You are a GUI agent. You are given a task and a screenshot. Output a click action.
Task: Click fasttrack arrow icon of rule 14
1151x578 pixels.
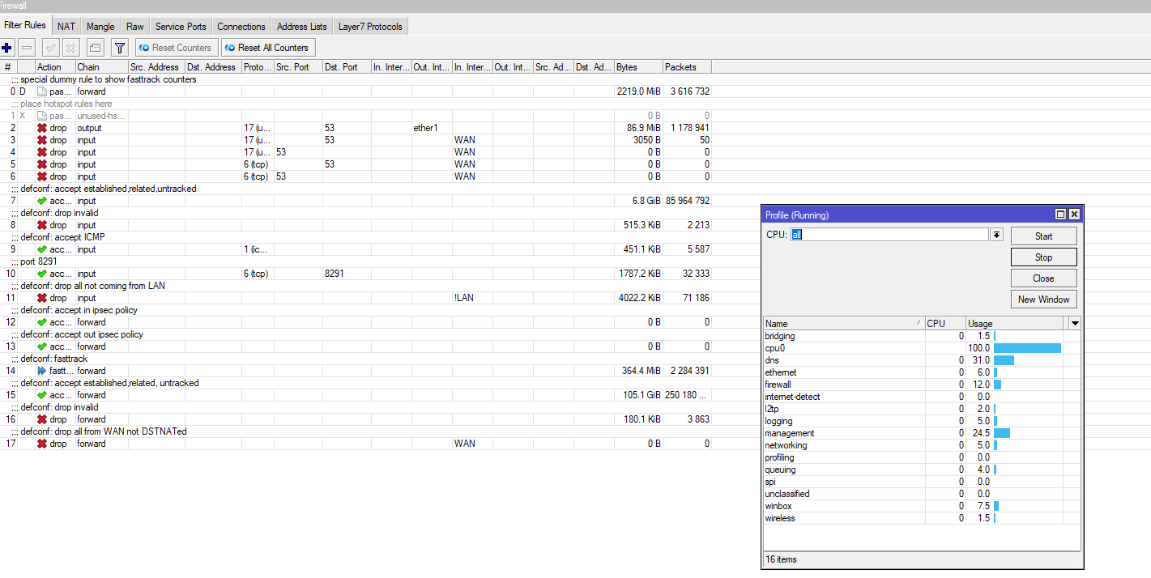pos(42,371)
